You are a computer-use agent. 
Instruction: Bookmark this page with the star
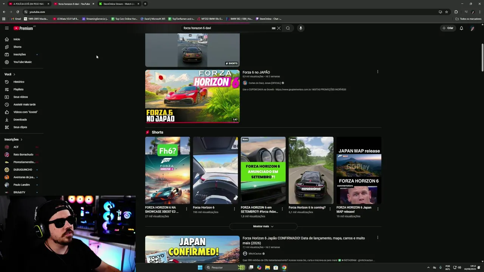tap(447, 12)
